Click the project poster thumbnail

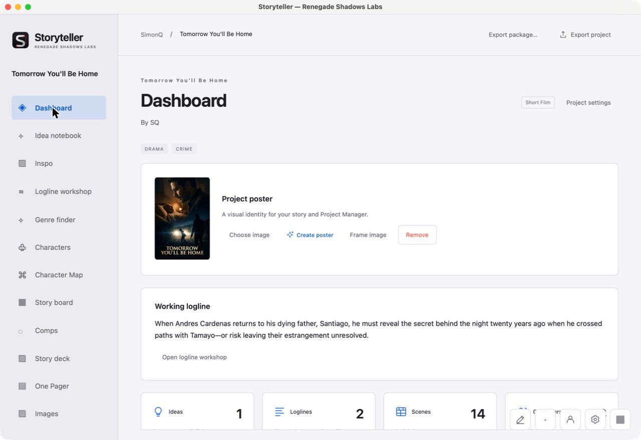[182, 218]
